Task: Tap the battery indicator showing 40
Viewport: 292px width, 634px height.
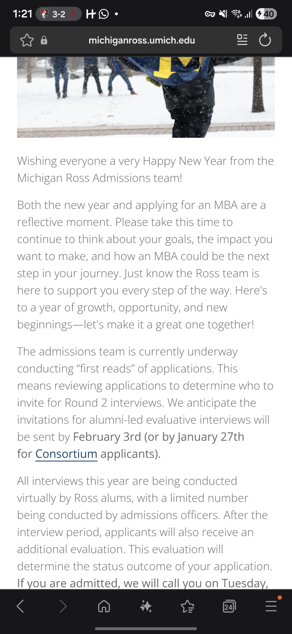Action: click(266, 14)
